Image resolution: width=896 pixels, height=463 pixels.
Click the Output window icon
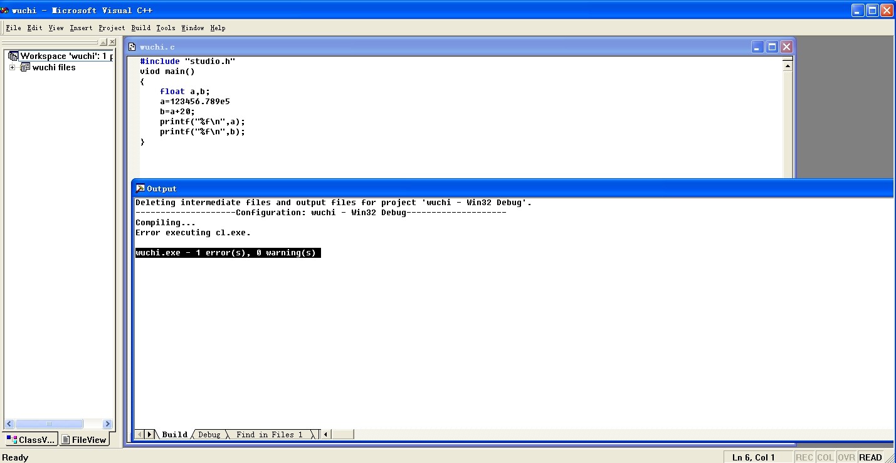pos(140,188)
